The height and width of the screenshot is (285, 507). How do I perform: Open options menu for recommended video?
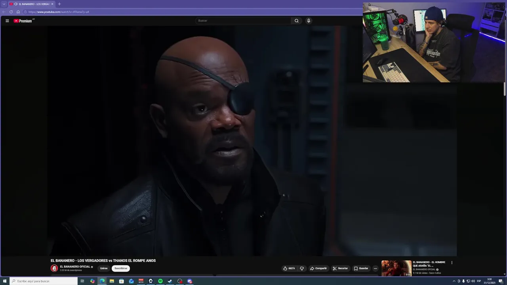tap(452, 262)
